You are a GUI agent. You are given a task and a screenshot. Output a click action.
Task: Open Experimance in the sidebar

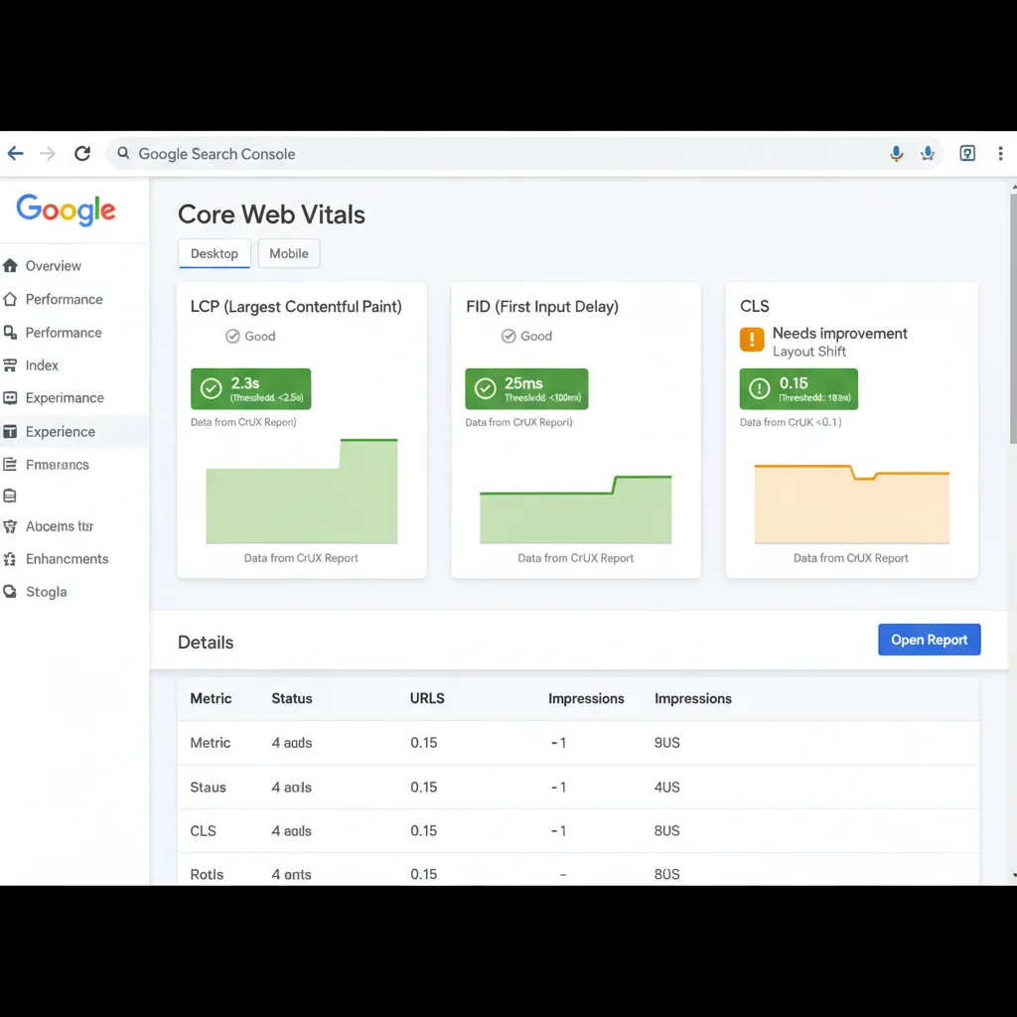[x=65, y=397]
